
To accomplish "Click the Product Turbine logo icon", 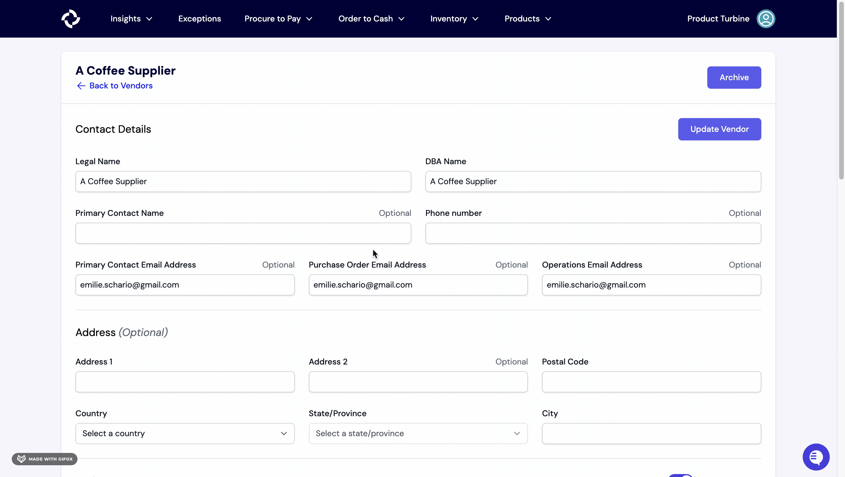I will pyautogui.click(x=70, y=19).
